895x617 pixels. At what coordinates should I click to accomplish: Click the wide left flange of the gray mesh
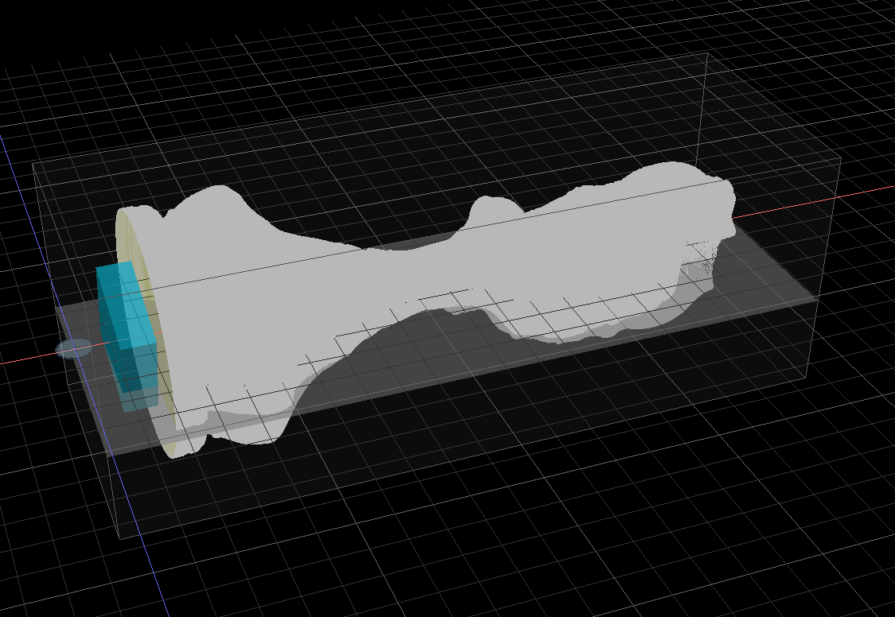coord(199,318)
